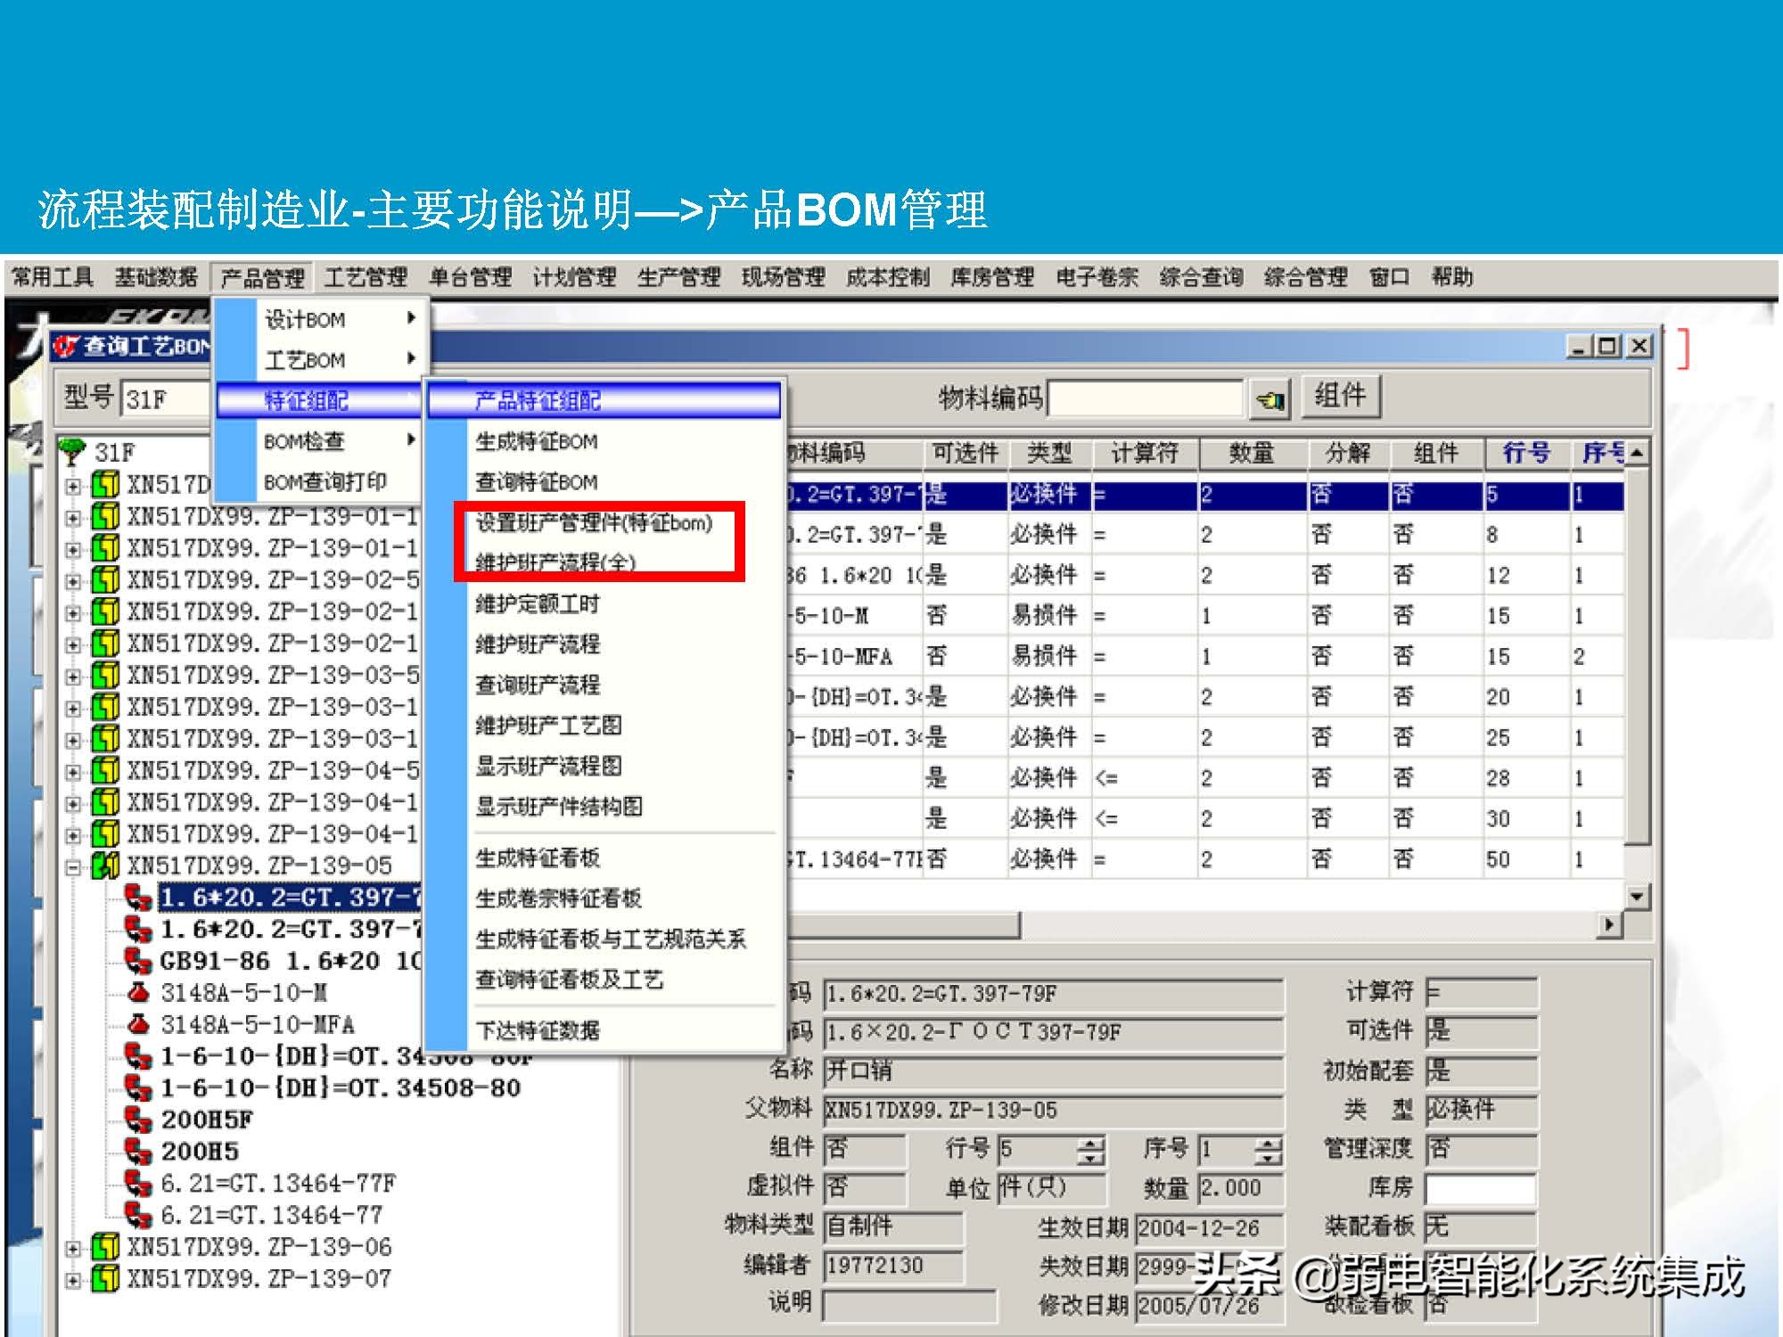Sort by 行号 column header
The width and height of the screenshot is (1783, 1337).
pyautogui.click(x=1526, y=453)
